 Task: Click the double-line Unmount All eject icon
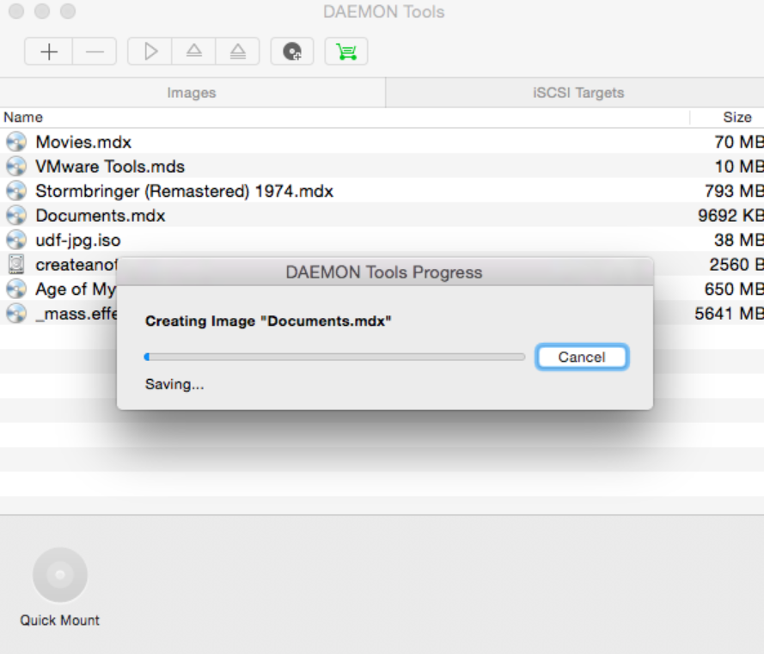point(238,52)
